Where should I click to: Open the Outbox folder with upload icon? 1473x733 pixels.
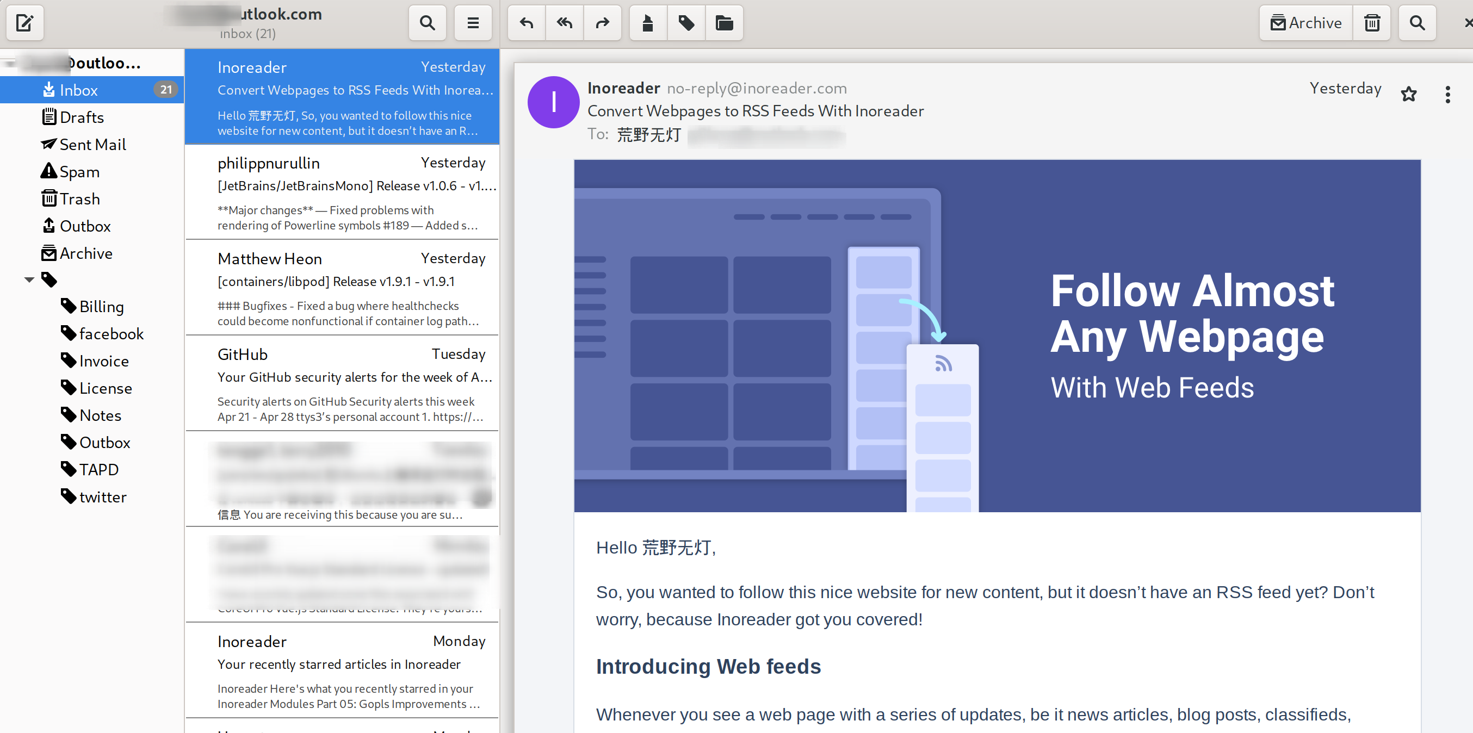click(x=92, y=226)
